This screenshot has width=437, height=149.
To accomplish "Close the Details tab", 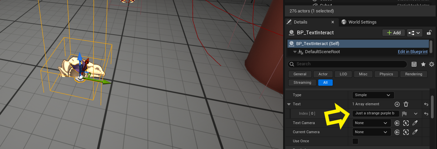I will 332,22.
